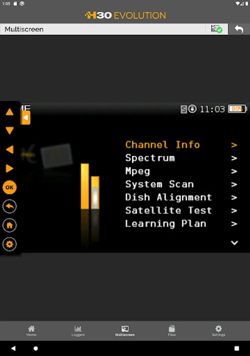Tap the circular back arrow remote button
The height and width of the screenshot is (356, 250).
coord(9,206)
